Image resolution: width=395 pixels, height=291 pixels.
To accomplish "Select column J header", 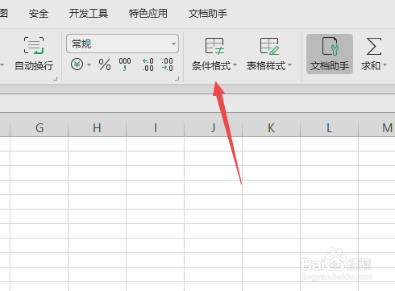I will pyautogui.click(x=213, y=128).
